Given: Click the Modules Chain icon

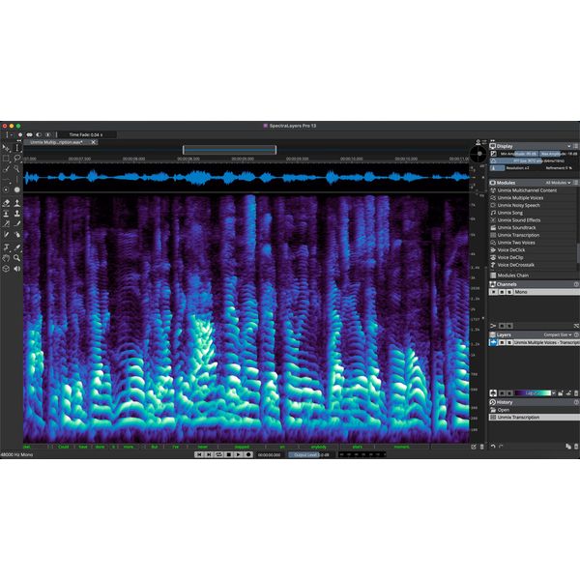Looking at the screenshot, I should [493, 275].
